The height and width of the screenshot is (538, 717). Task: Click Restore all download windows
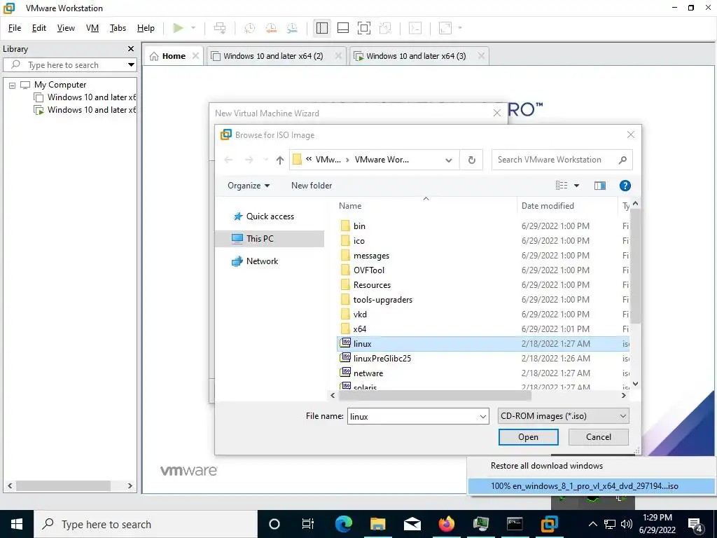[x=546, y=466]
